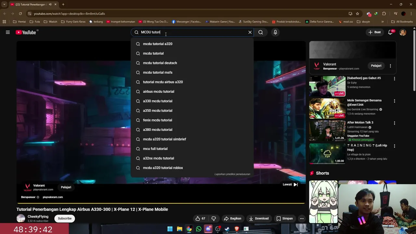Open '[Subathon] gas Gabut #5' video thumbnail
The image size is (416, 234).
click(327, 86)
